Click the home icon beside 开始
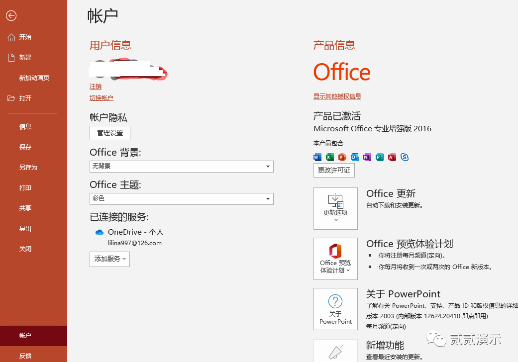The width and height of the screenshot is (518, 362). click(11, 37)
